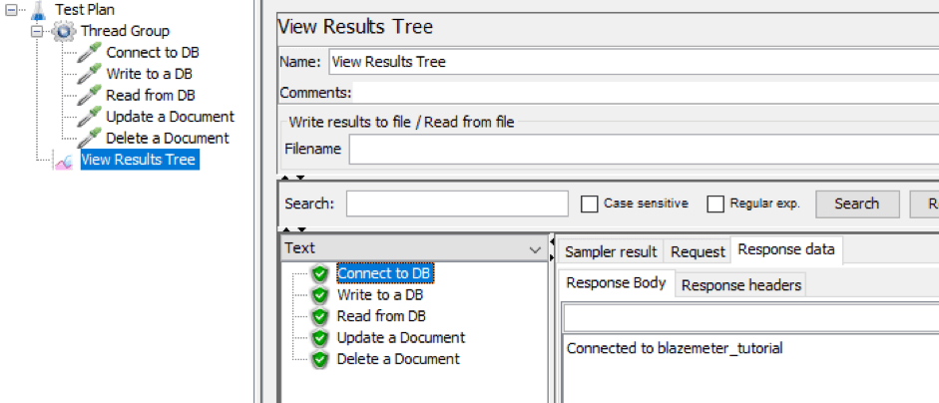Screen dimensions: 939x403
Task: Click the Update a Document sampler pipette icon
Action: (x=90, y=117)
